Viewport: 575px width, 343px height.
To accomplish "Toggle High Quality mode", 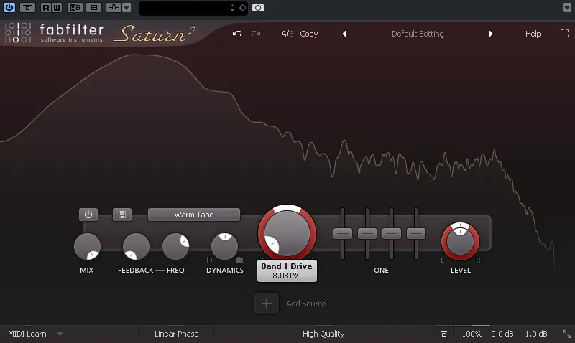I will click(323, 334).
